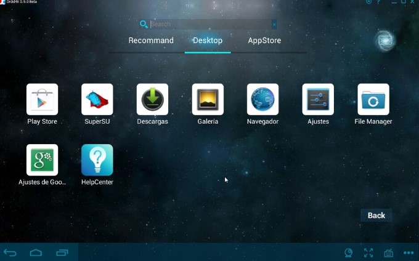The image size is (419, 261).
Task: Switch to the Recommand tab
Action: (x=151, y=40)
